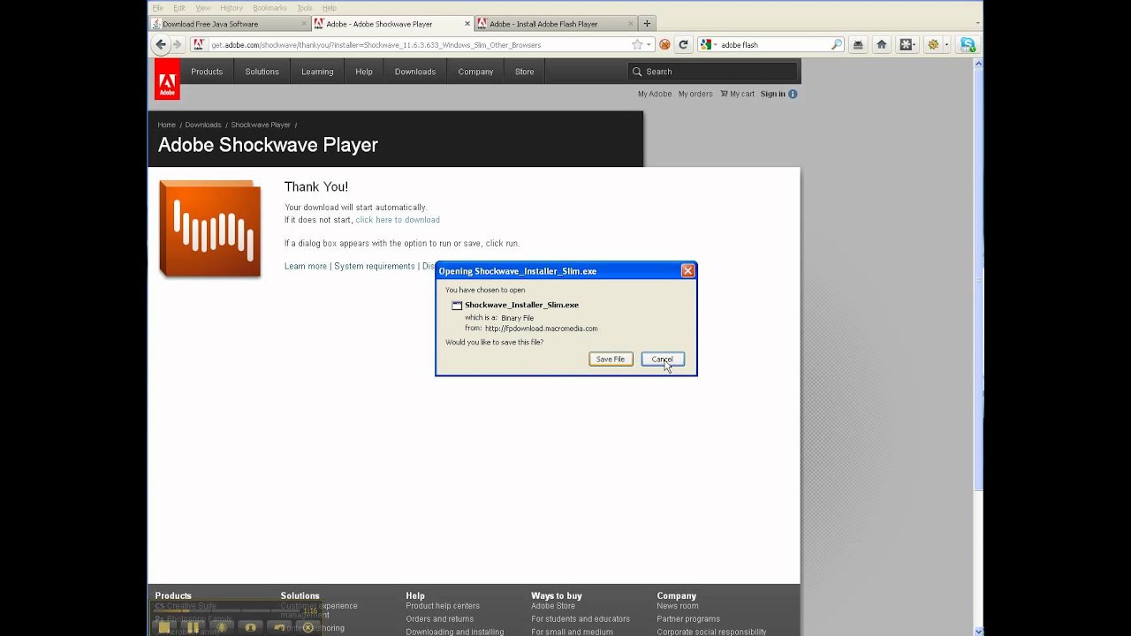The width and height of the screenshot is (1131, 636).
Task: Open Store in Adobe navigation
Action: (525, 72)
